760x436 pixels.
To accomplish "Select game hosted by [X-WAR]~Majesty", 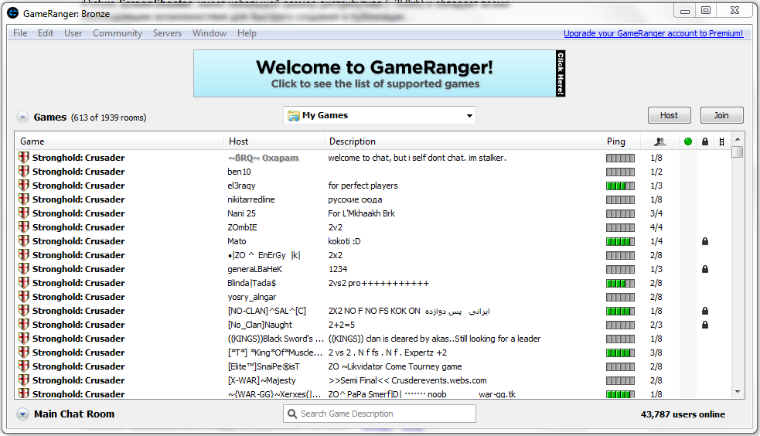I will coord(372,380).
